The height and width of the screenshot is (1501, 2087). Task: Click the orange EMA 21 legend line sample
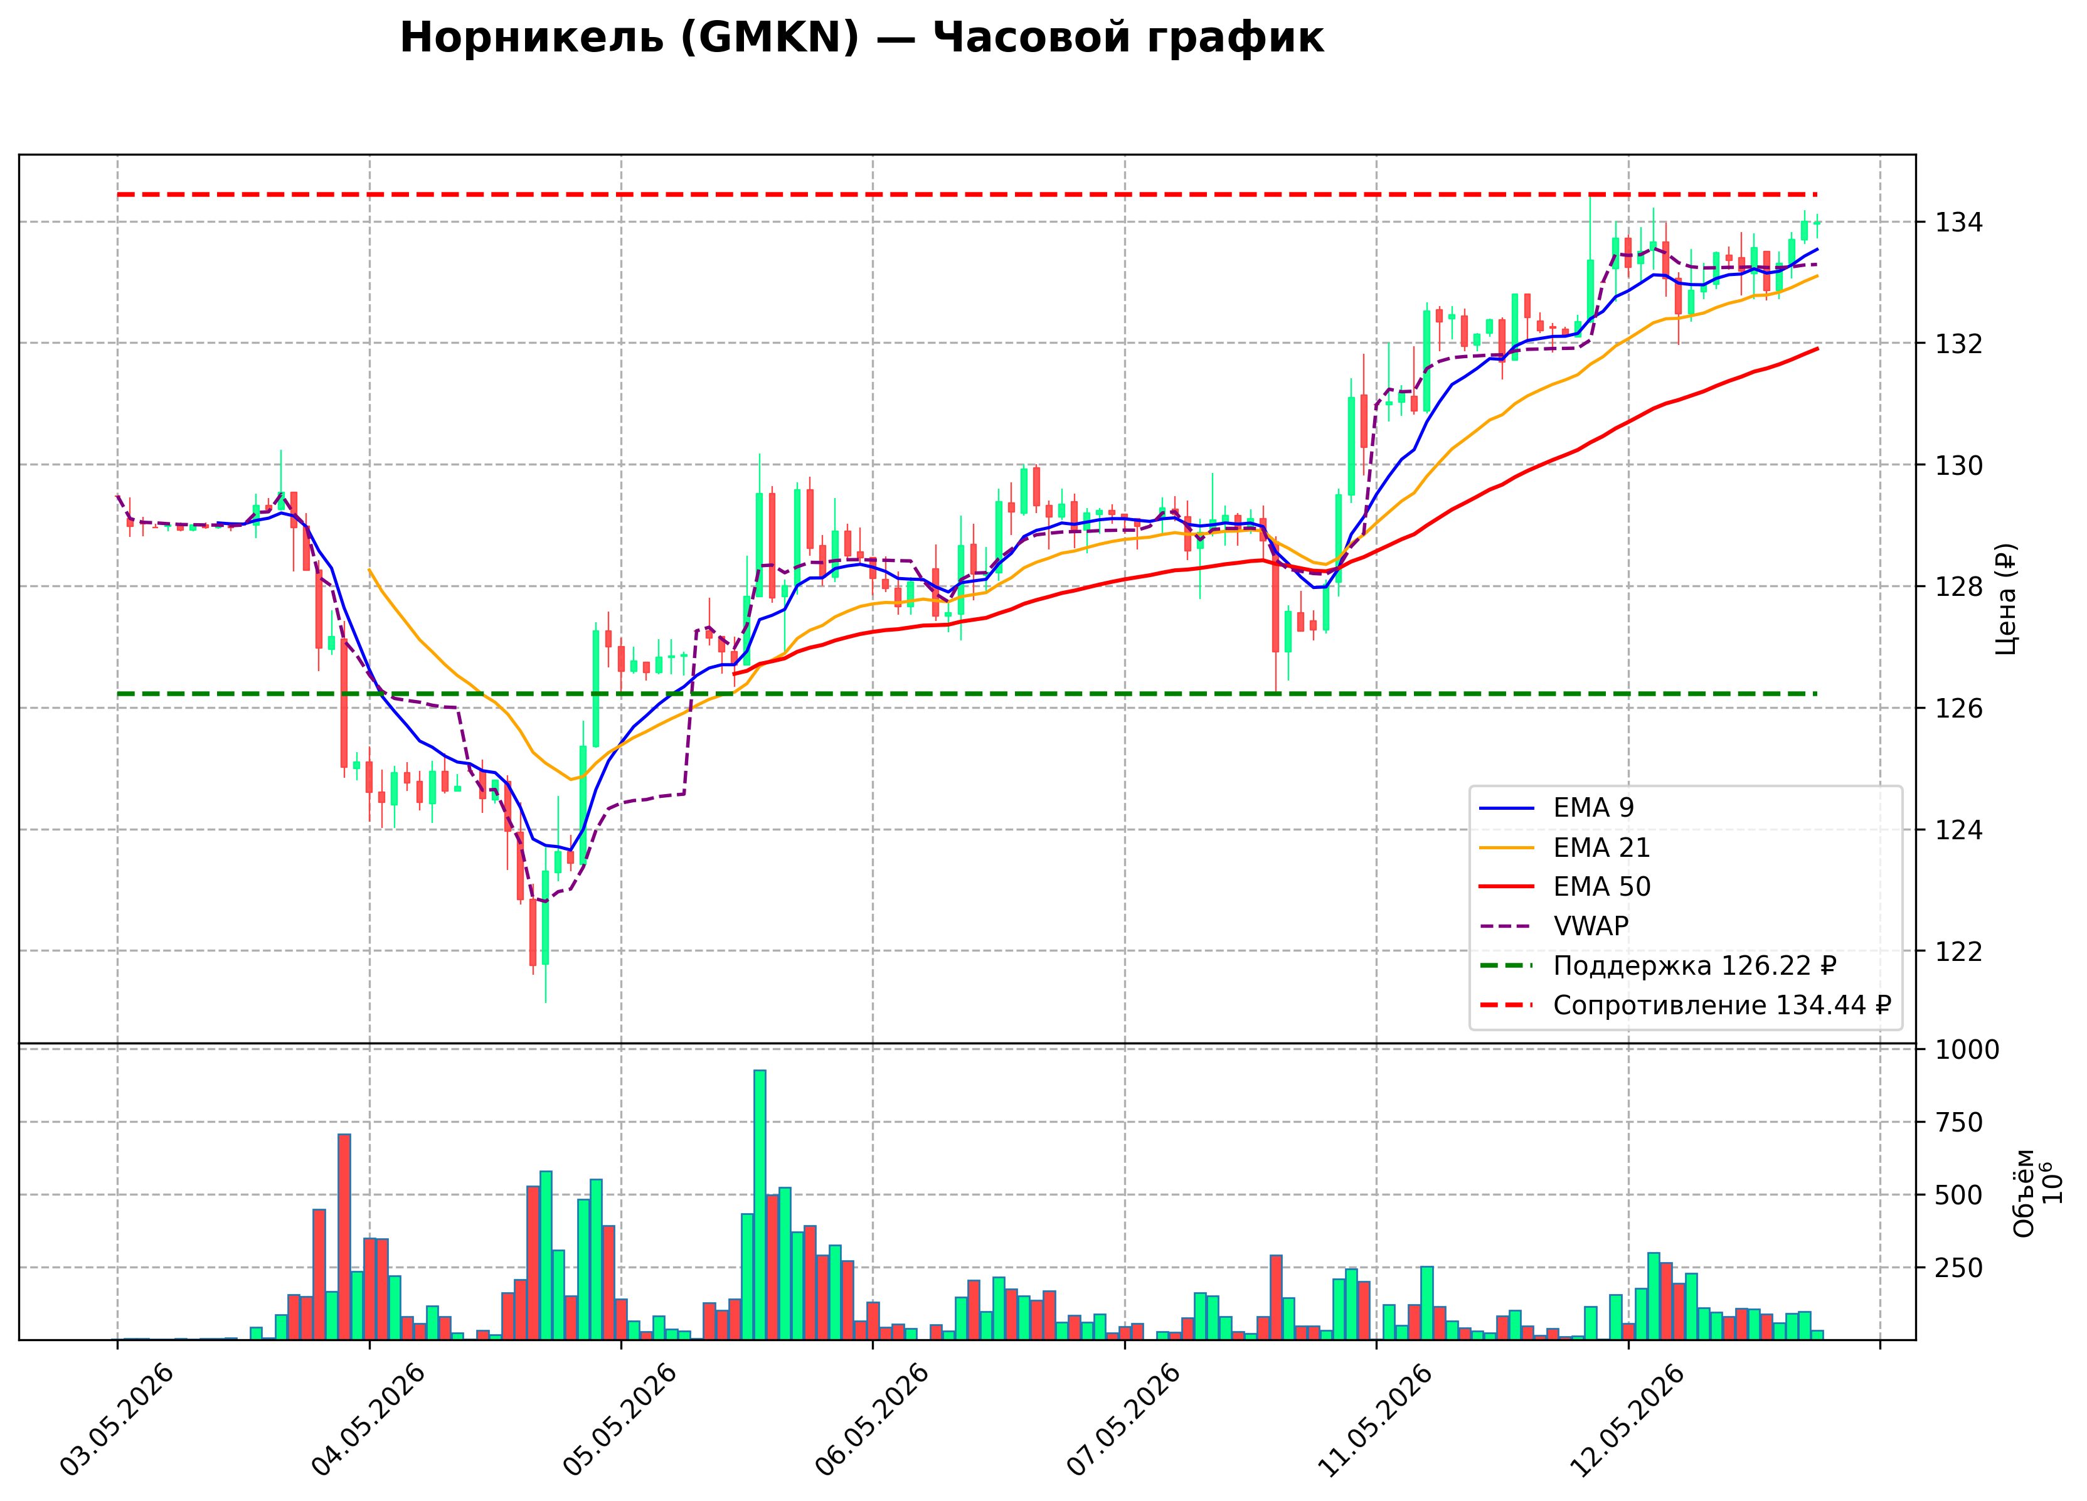[1506, 849]
